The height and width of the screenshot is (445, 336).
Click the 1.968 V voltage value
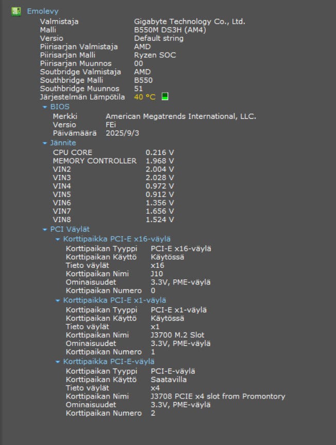[160, 161]
